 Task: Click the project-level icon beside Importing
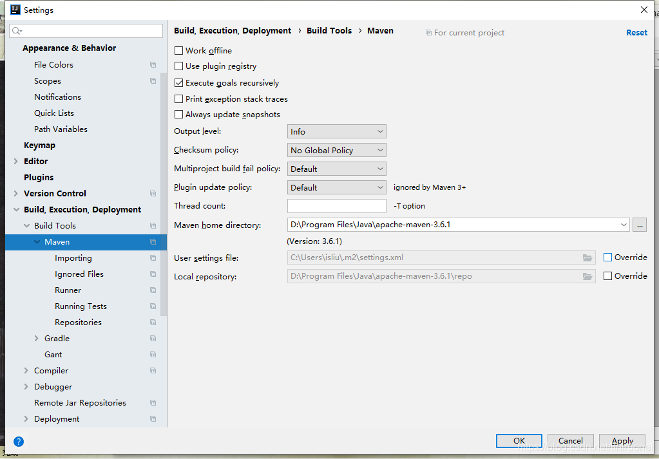153,258
